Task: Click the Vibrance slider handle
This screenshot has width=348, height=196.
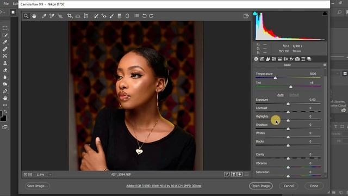Action: [x=288, y=167]
